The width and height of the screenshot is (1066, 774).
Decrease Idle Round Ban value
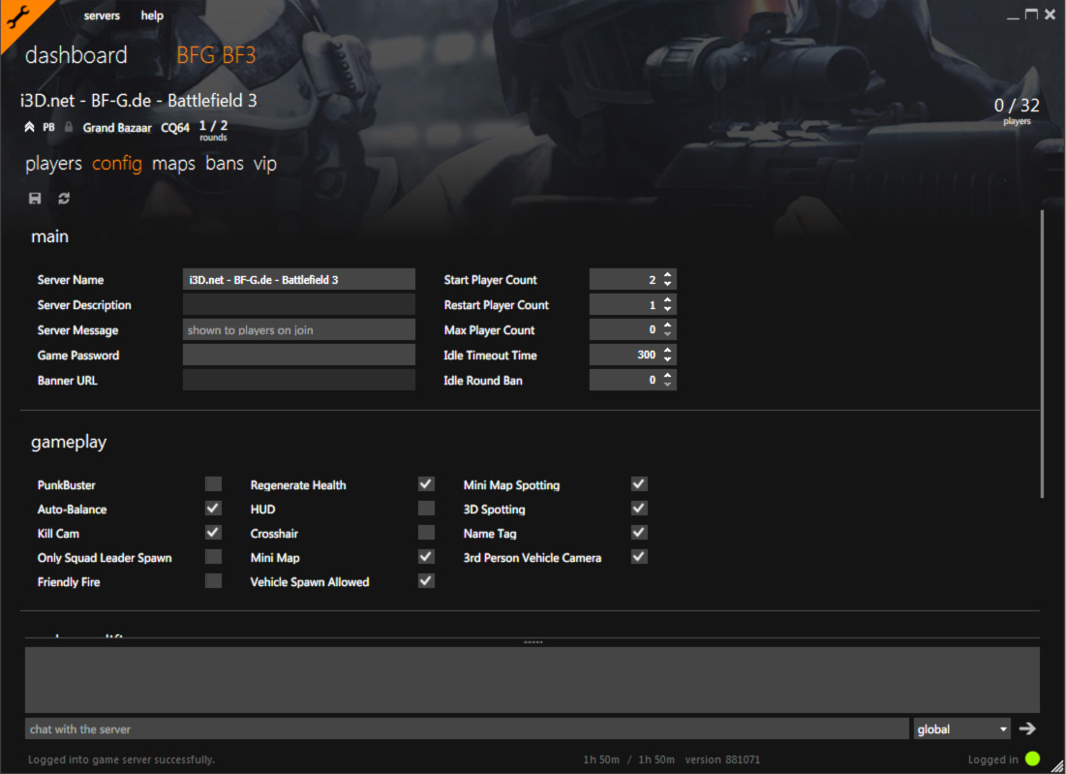(x=668, y=385)
